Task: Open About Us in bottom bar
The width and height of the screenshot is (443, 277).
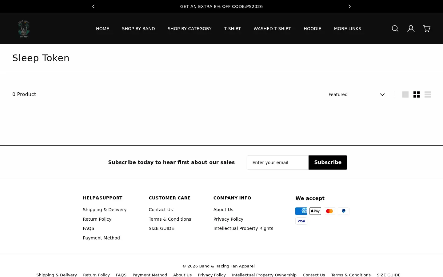Action: 182,275
